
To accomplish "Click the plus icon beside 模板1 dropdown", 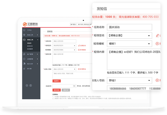I will pos(157,43).
